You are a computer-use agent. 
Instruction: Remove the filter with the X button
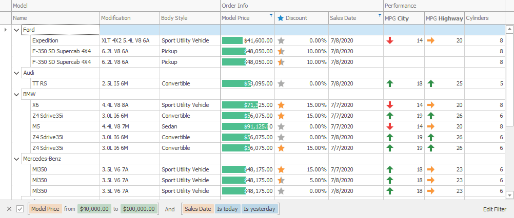9,209
